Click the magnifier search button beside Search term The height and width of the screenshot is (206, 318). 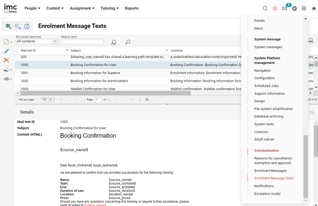point(127,42)
